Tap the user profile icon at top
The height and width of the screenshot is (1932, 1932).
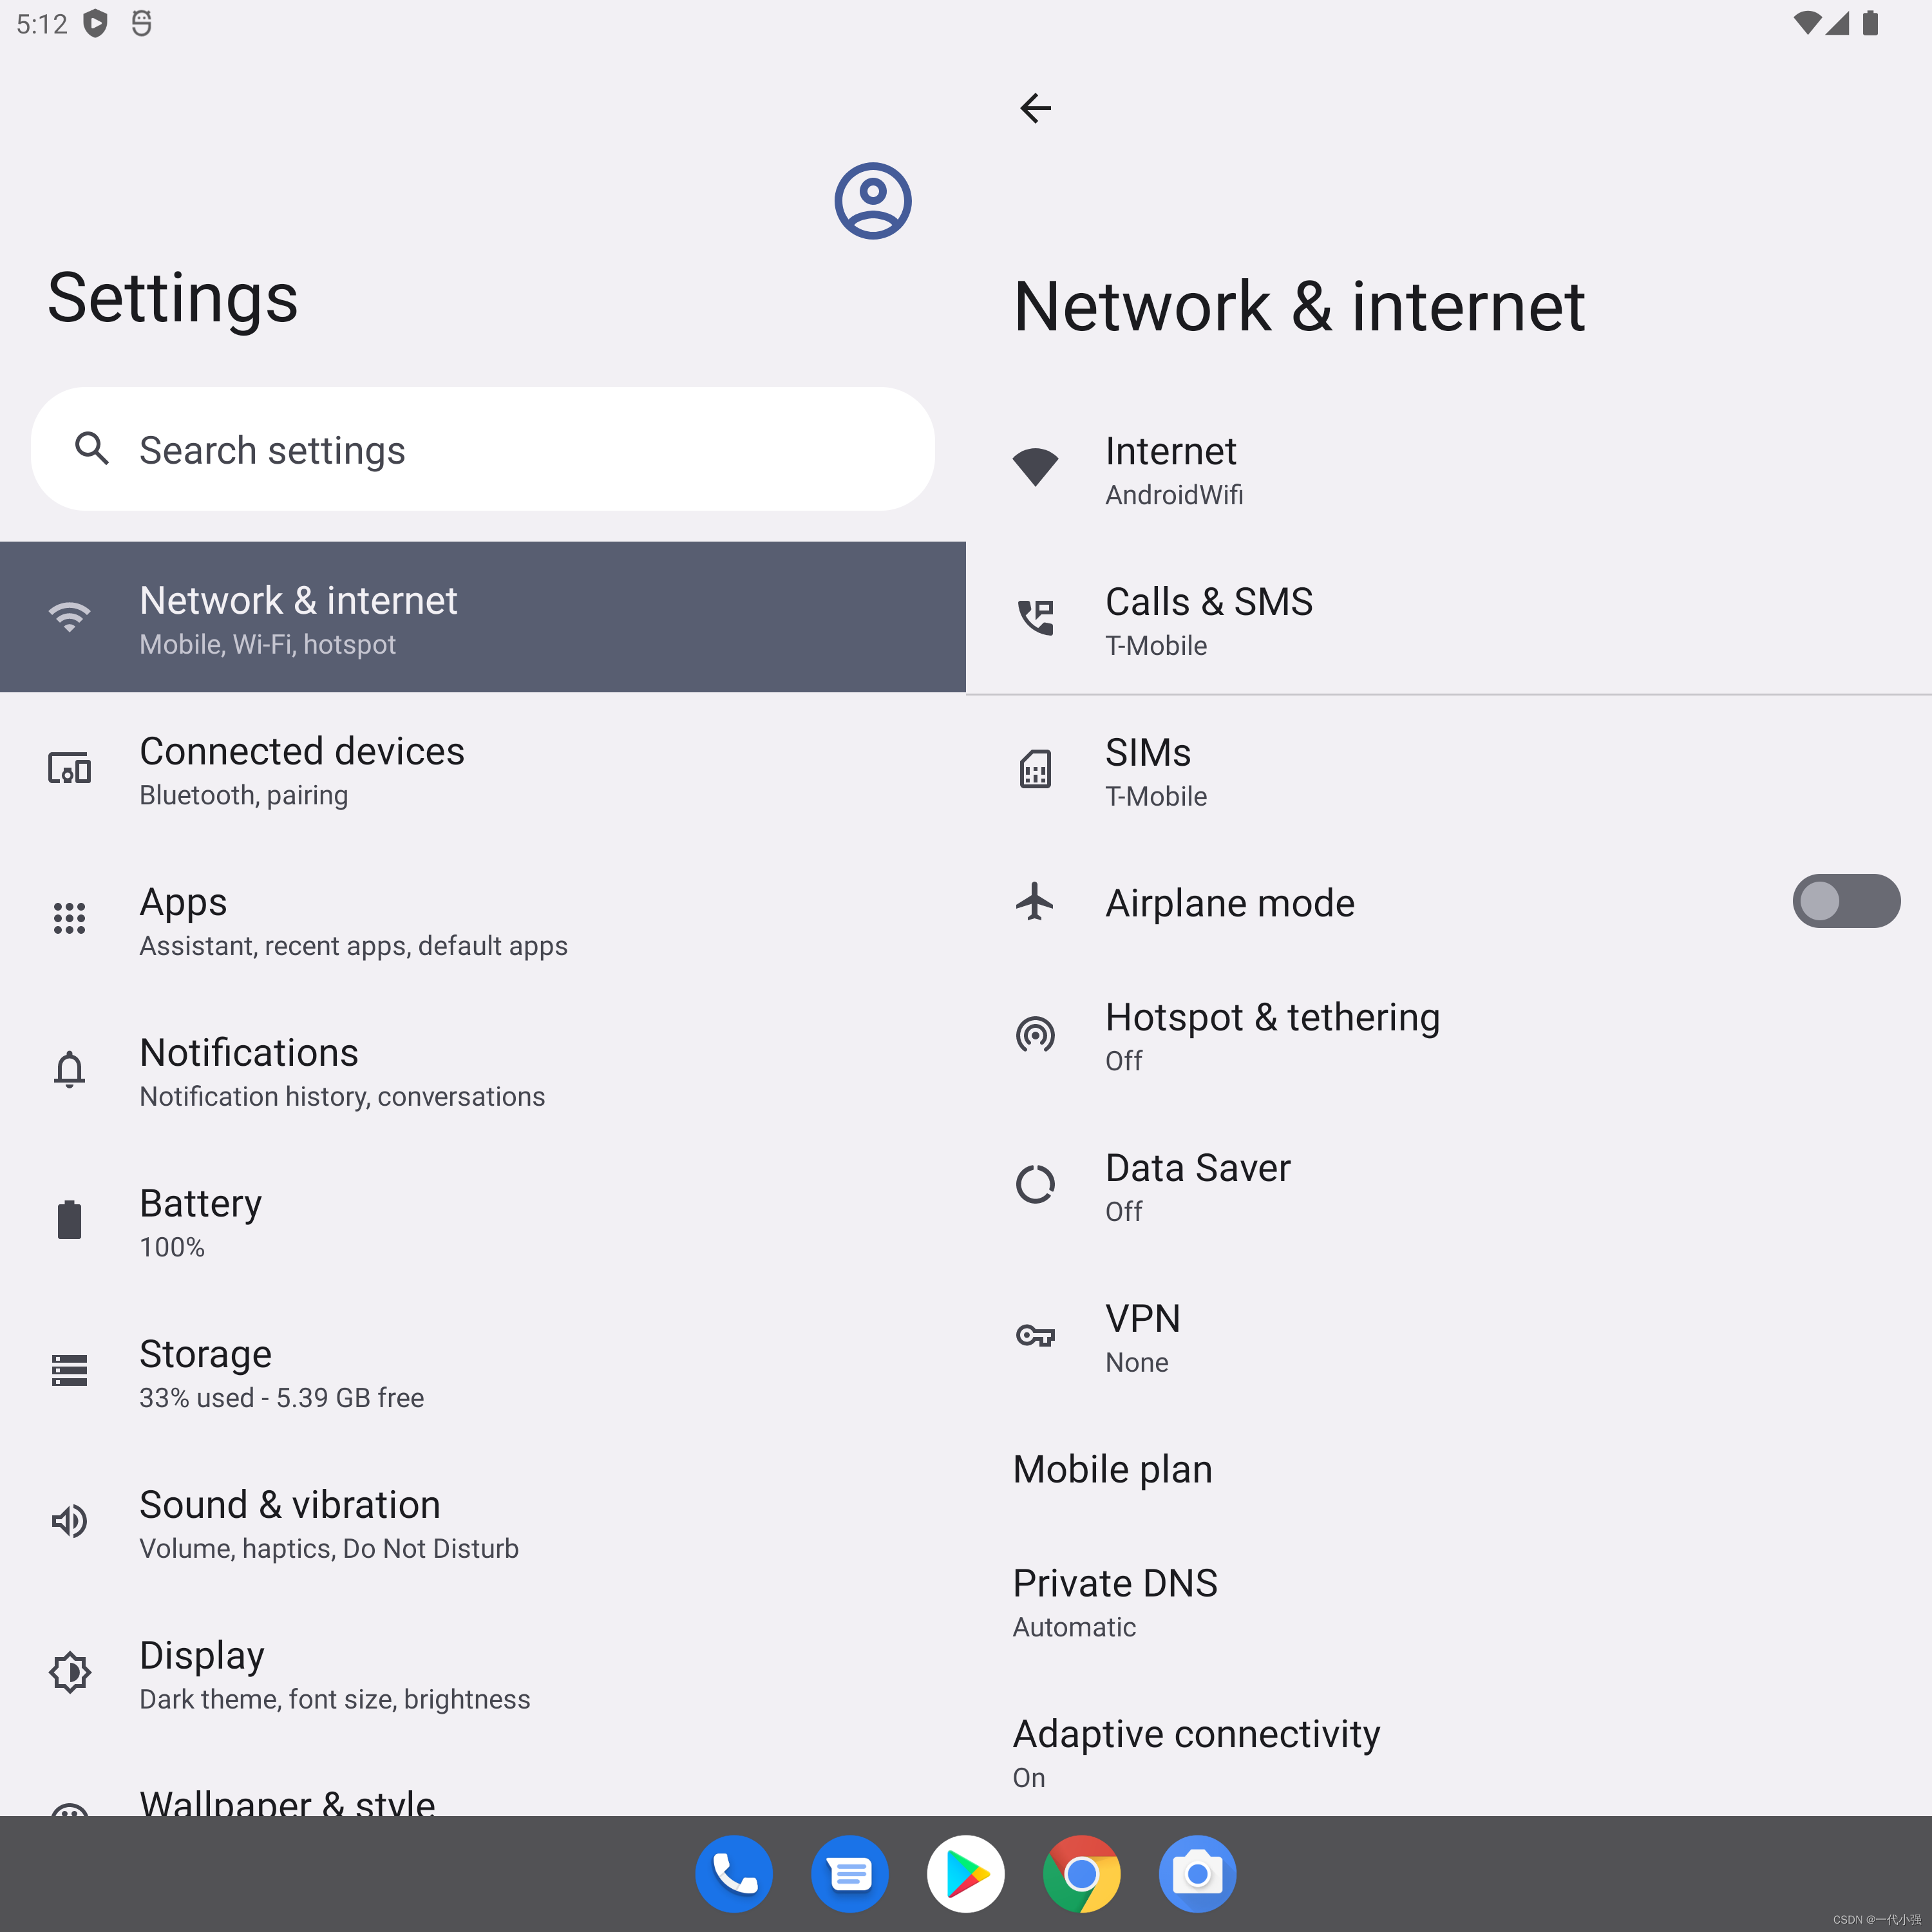point(872,200)
